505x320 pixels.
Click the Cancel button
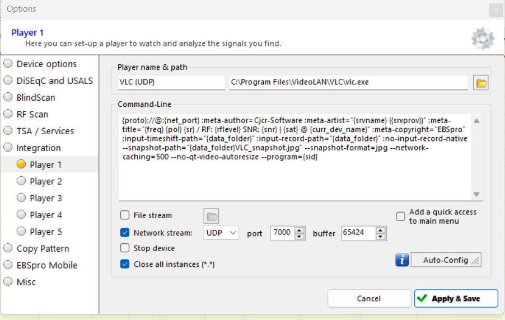click(368, 299)
